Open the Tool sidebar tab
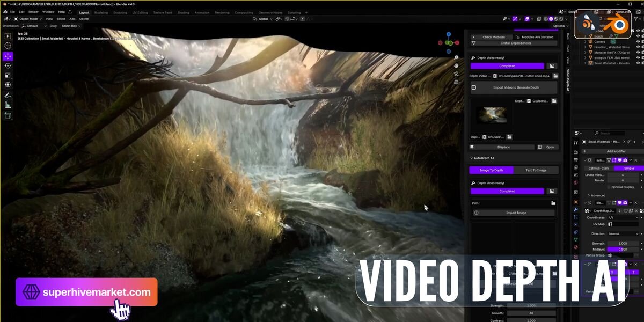 [x=568, y=48]
